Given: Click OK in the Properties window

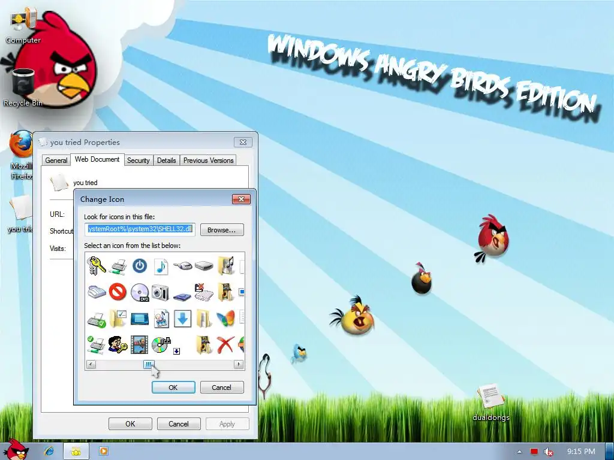Looking at the screenshot, I should [x=130, y=423].
